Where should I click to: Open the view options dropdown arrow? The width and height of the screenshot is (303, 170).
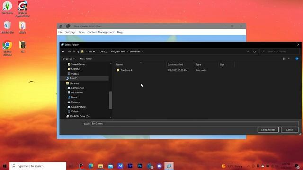point(289,59)
